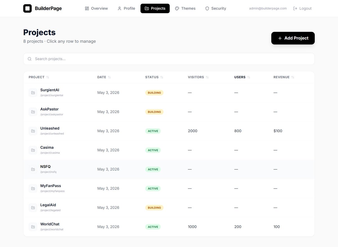
Task: Click the $100 revenue for Unleashed
Action: tap(278, 131)
